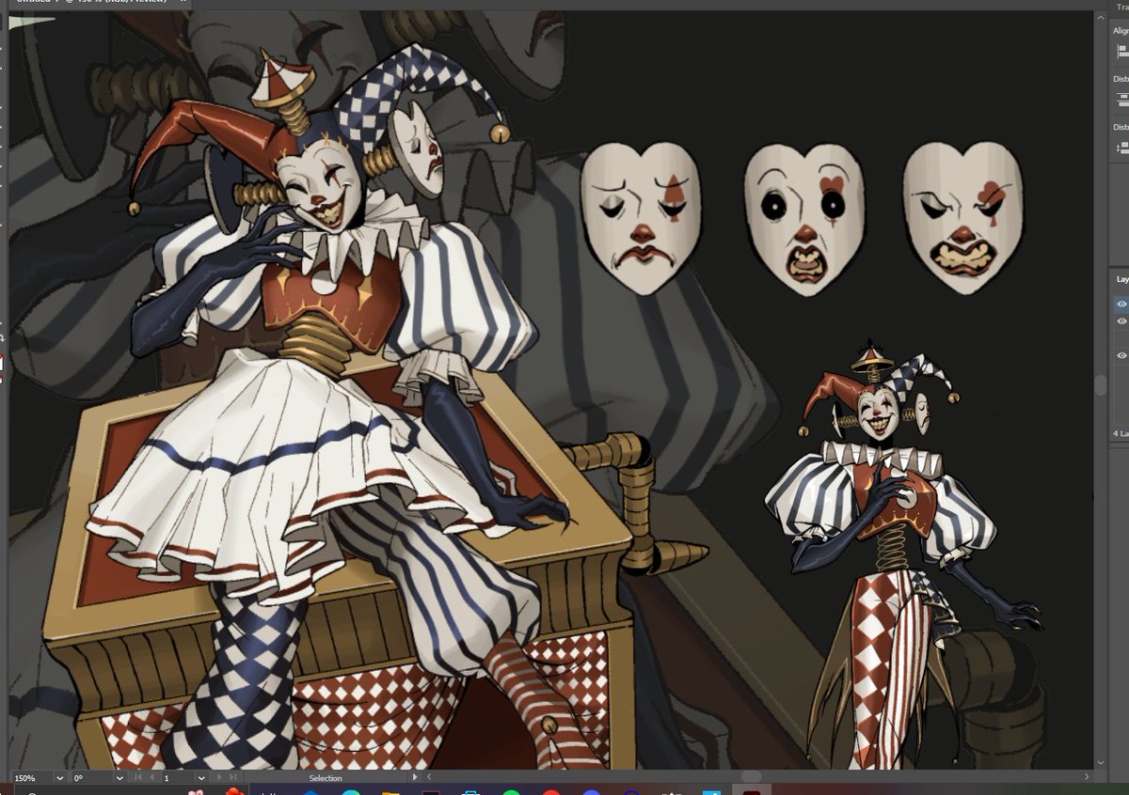This screenshot has width=1129, height=795.
Task: Click the vertical scrollbar thumb
Action: (x=1100, y=385)
